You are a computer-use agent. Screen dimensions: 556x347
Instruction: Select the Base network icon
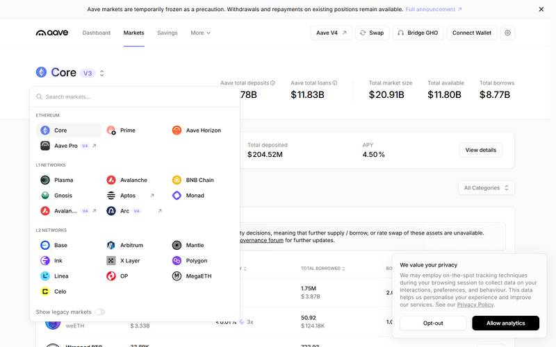(x=45, y=245)
